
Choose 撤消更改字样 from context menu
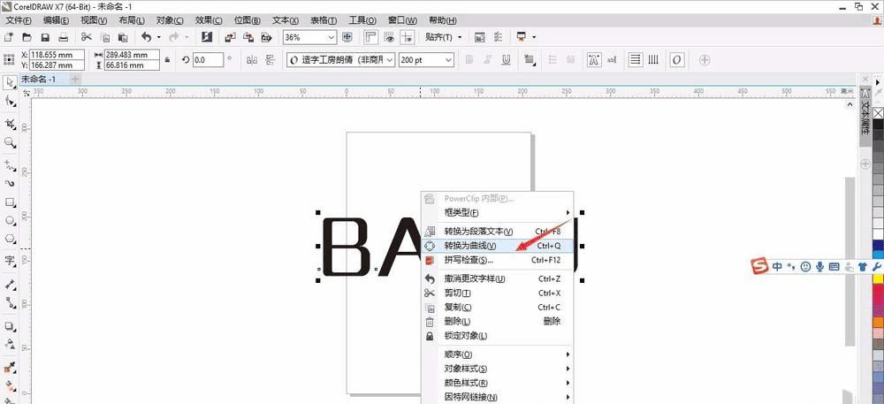[x=497, y=278]
